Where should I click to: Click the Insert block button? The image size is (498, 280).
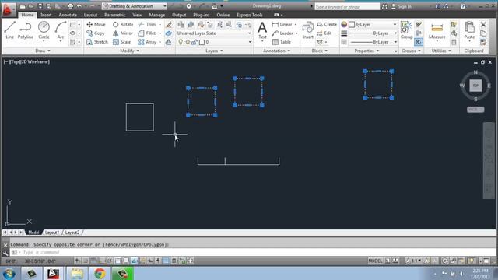pyautogui.click(x=307, y=30)
